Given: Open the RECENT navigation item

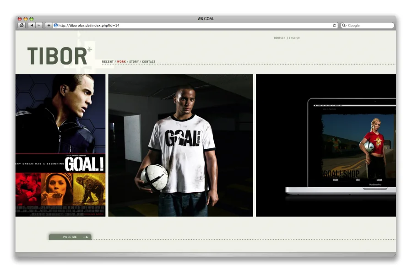Looking at the screenshot, I should pyautogui.click(x=108, y=62).
